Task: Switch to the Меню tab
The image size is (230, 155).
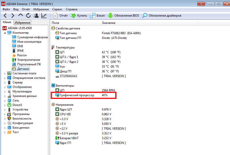Action: coord(7,22)
